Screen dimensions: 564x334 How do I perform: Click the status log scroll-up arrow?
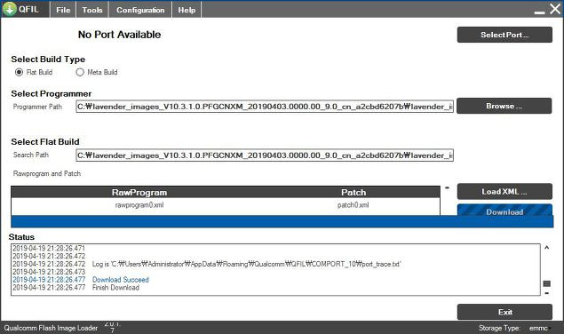point(547,247)
